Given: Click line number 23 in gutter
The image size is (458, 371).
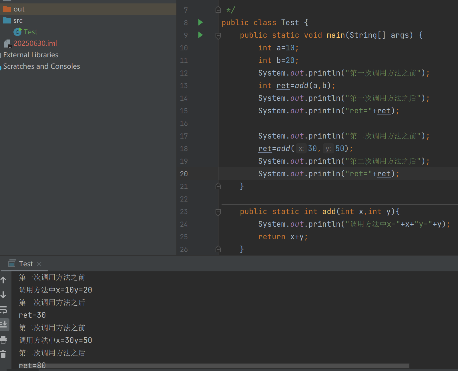Looking at the screenshot, I should [x=184, y=212].
